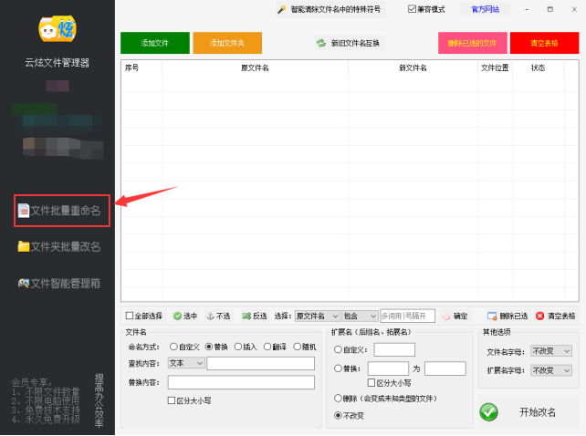Screen dimensions: 586x436
Task: Click the 云炫 app logo icon
Action: [x=58, y=29]
